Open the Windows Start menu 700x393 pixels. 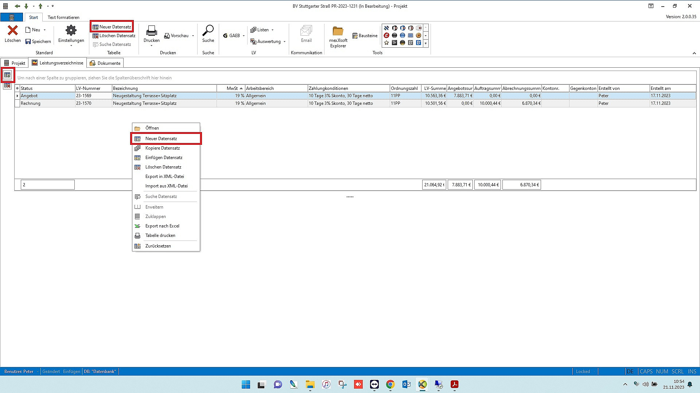246,384
